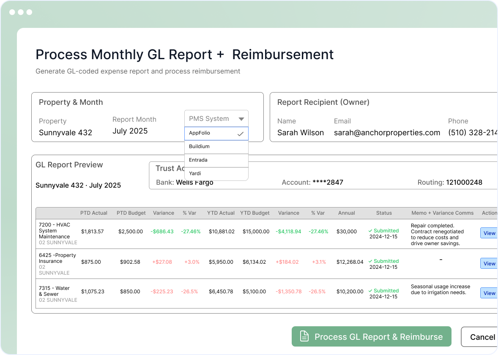Click the AppFolio checkmark icon
Viewport: 498px width, 355px height.
[241, 134]
